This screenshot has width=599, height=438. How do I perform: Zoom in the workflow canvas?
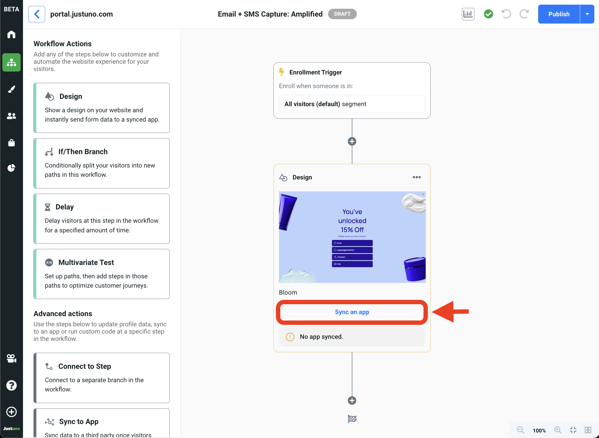[x=558, y=430]
